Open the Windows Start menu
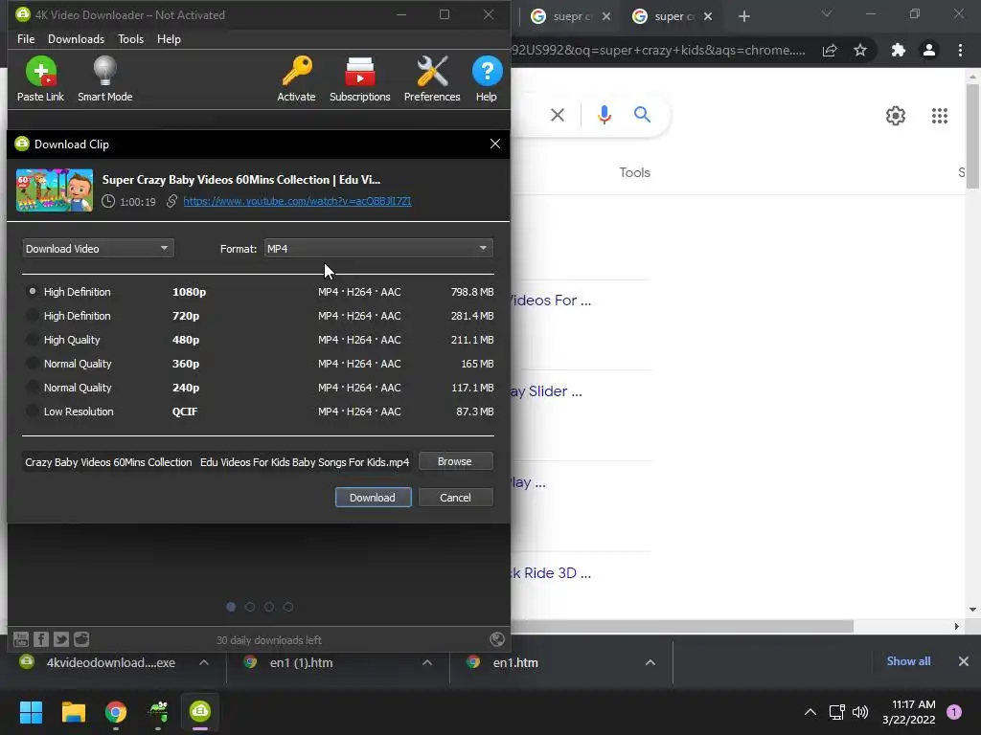981x735 pixels. (31, 712)
